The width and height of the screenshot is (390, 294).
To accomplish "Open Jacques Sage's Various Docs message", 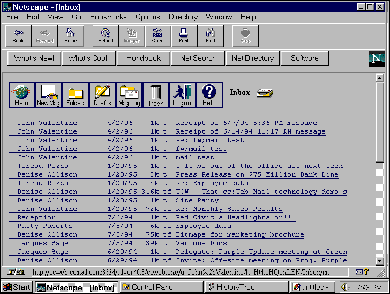I will (118, 243).
